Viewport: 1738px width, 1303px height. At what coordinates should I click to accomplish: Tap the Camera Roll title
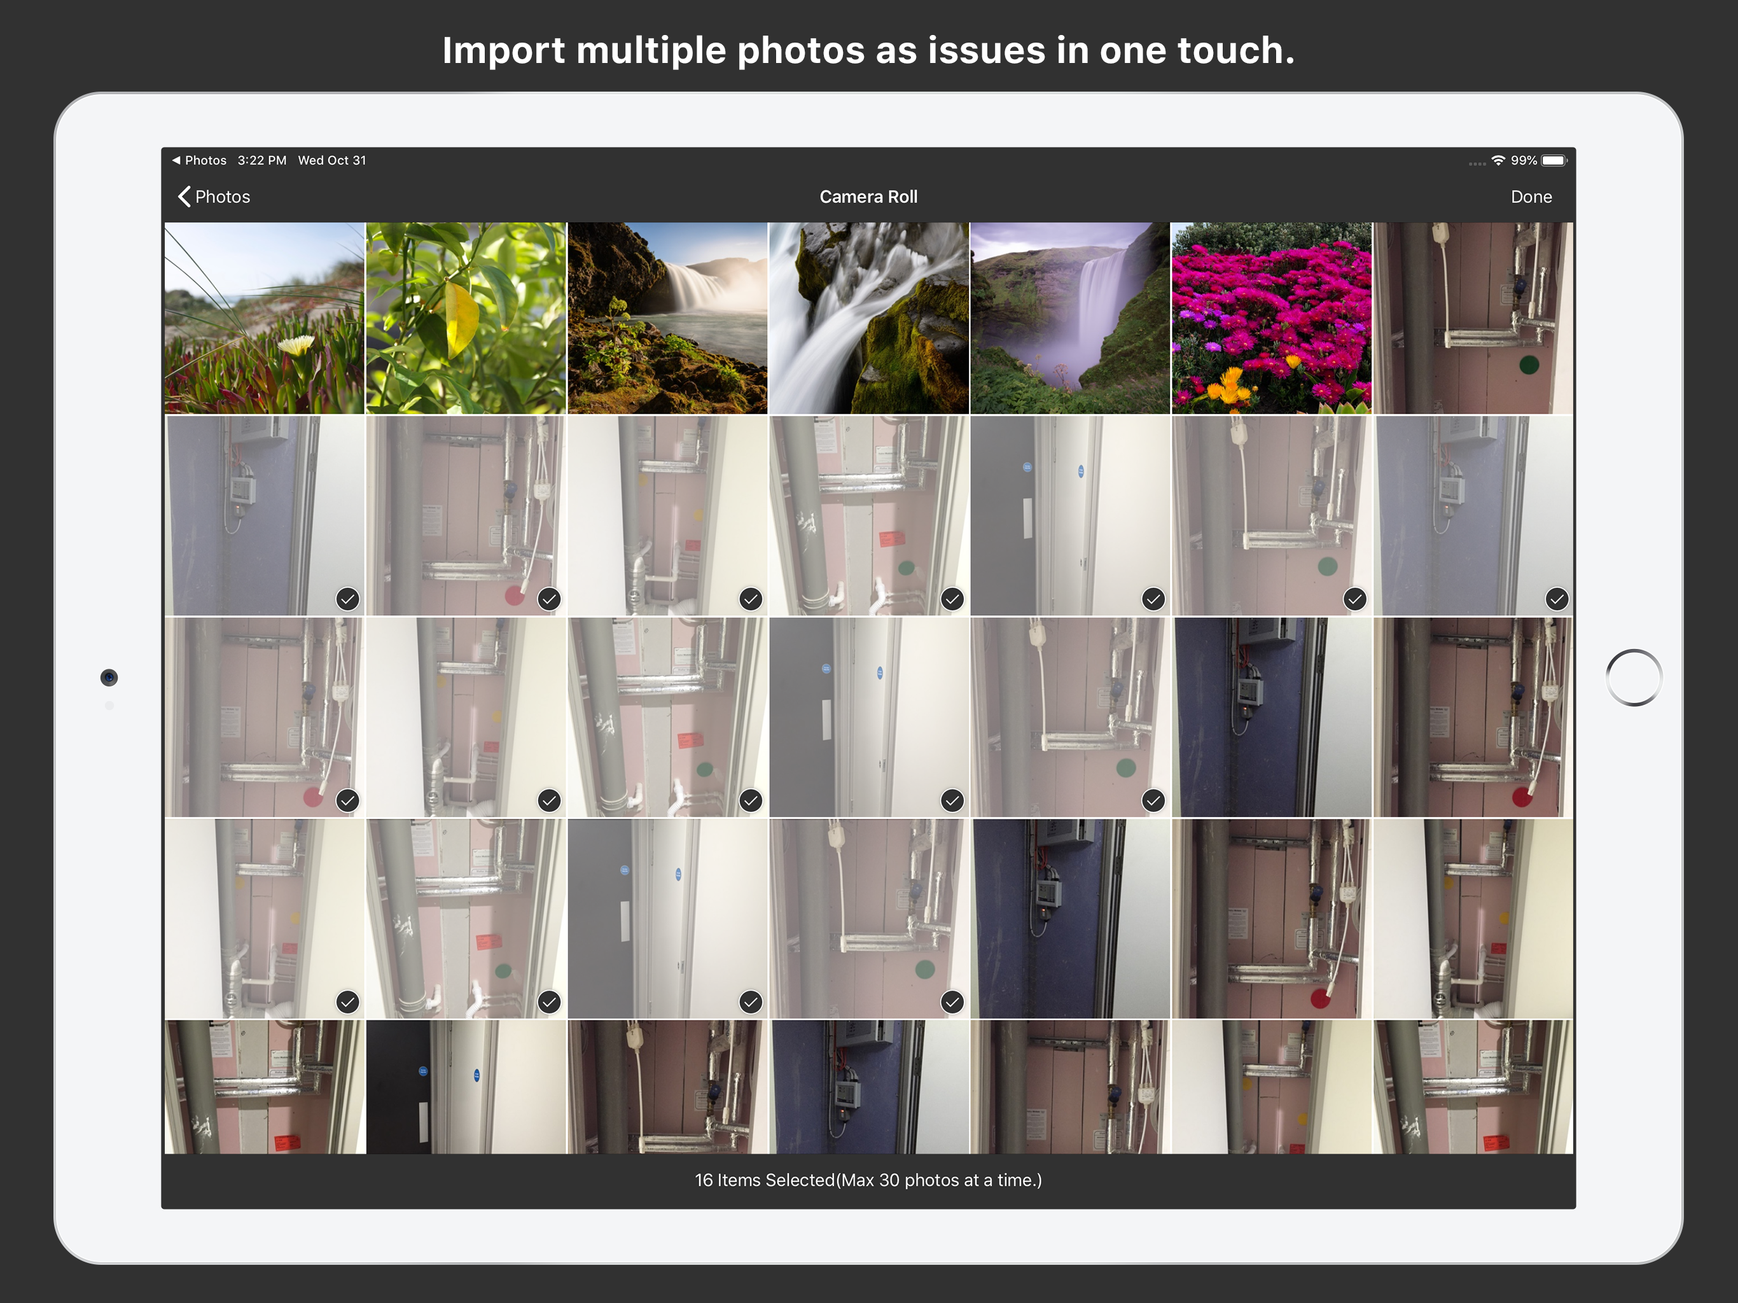point(868,197)
